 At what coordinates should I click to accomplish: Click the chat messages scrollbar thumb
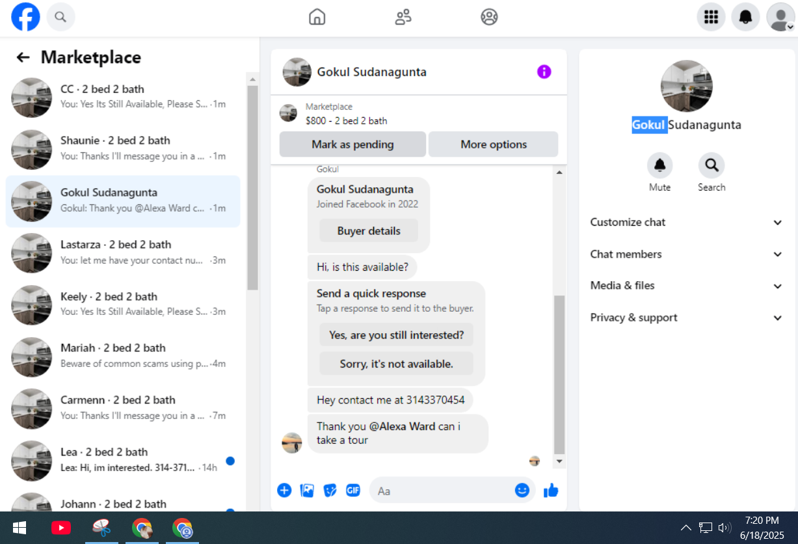[559, 375]
